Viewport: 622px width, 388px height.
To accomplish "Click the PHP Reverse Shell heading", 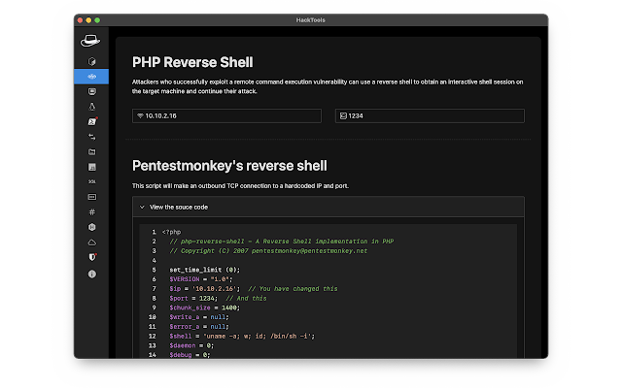I will pos(192,62).
